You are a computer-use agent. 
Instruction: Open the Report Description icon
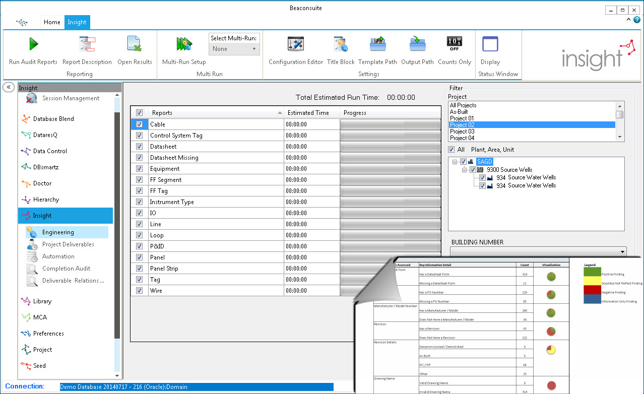point(87,44)
